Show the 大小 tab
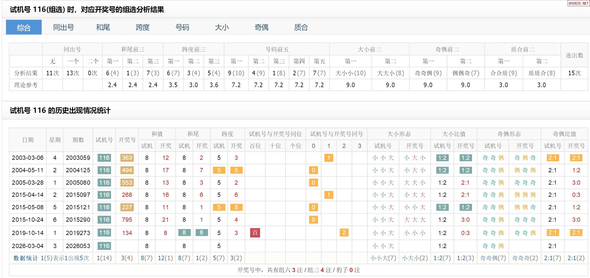590x278 pixels. pyautogui.click(x=222, y=27)
